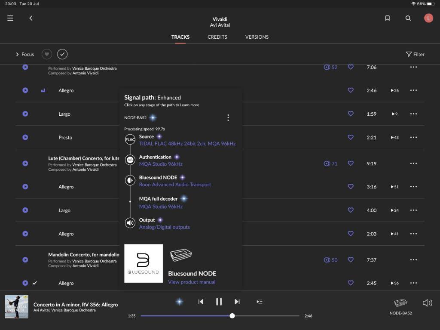Play the Presto track
This screenshot has width=440, height=330.
coord(25,137)
